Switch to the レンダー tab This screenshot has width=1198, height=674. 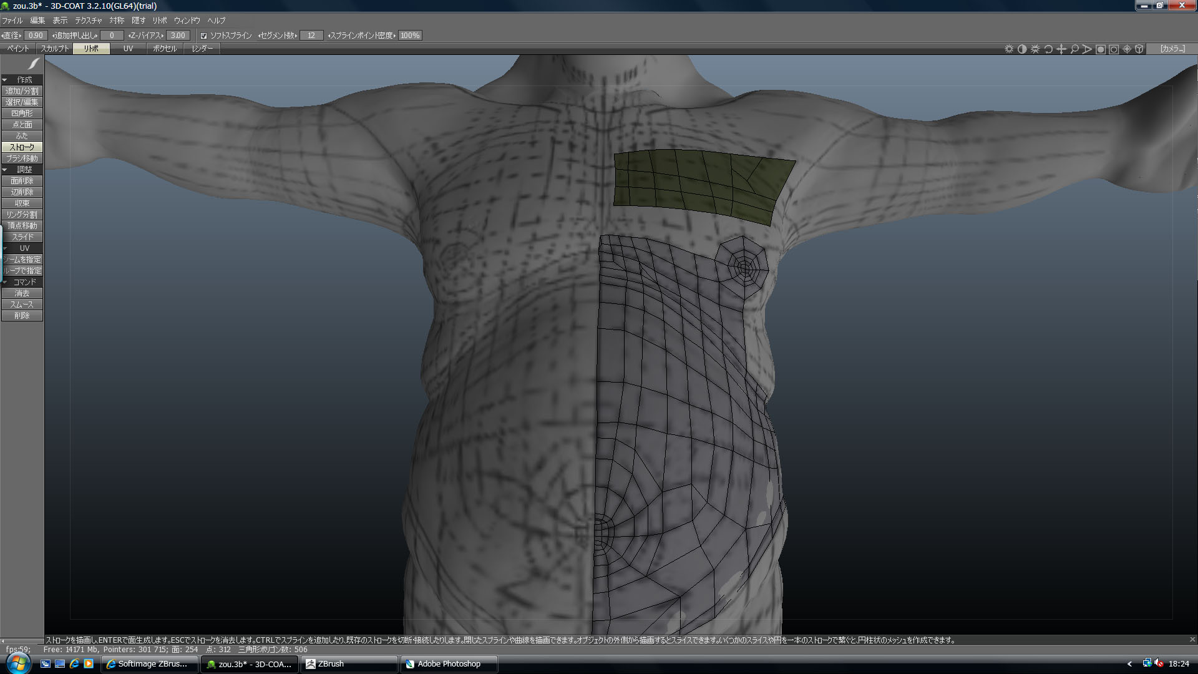(x=202, y=49)
